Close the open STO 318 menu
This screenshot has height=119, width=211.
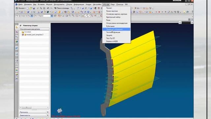[x=106, y=4]
